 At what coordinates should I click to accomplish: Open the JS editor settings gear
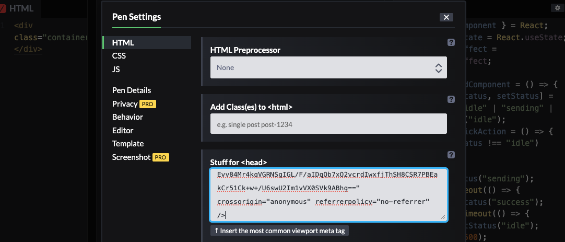click(x=558, y=8)
